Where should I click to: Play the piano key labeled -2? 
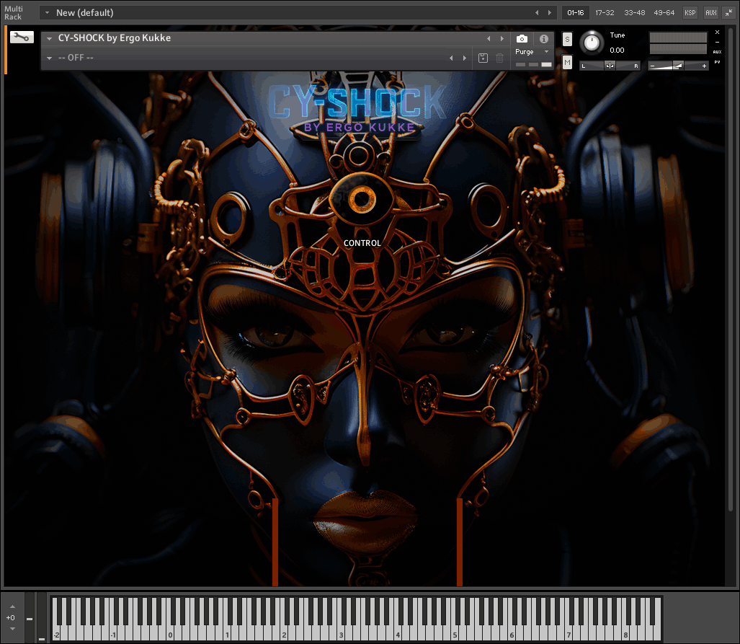point(57,634)
